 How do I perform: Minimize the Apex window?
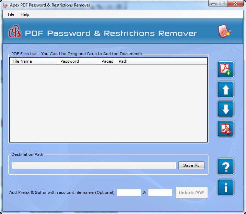213,4
